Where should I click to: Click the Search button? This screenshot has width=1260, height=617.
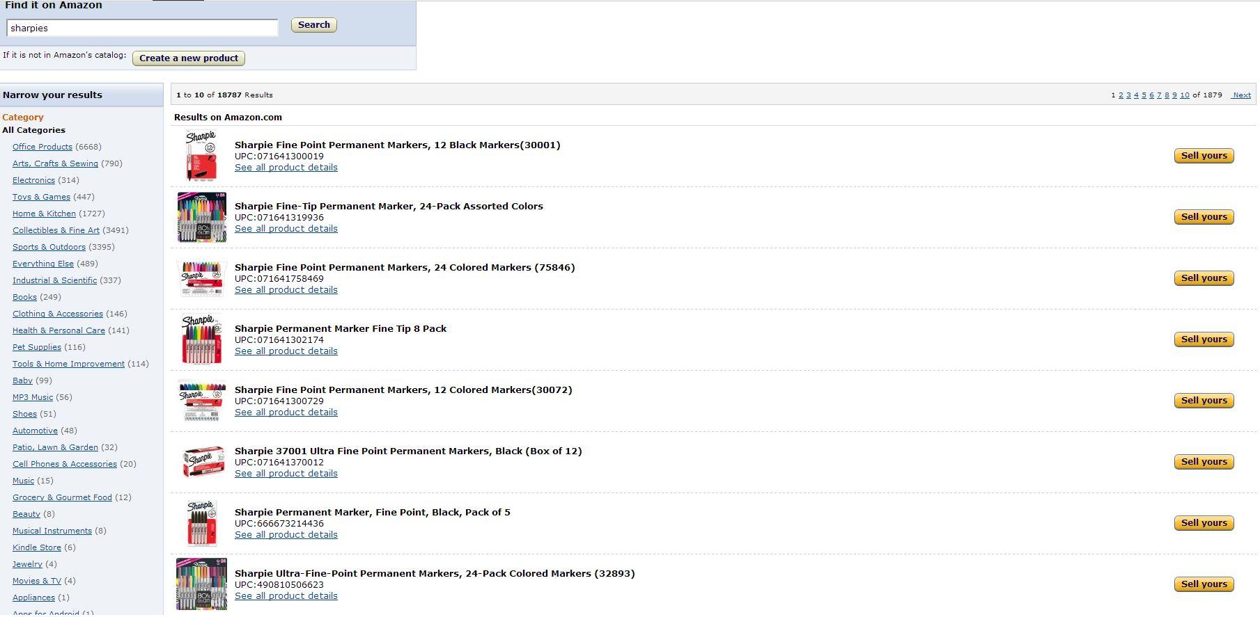pyautogui.click(x=314, y=25)
